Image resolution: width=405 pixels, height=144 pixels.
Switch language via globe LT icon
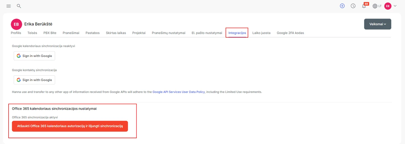click(377, 6)
